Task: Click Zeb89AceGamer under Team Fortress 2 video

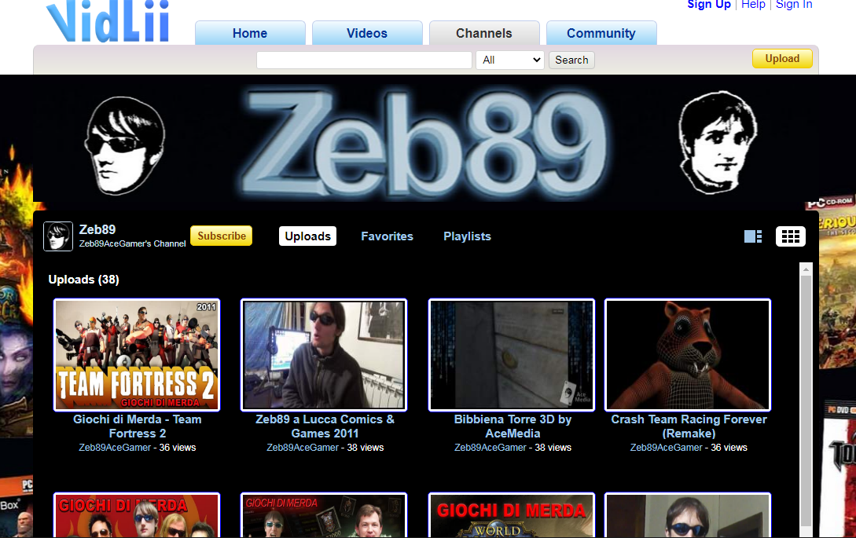Action: [x=115, y=448]
